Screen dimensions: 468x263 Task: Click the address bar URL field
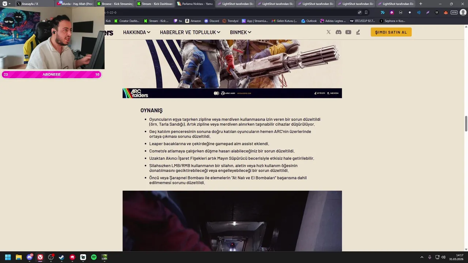coord(230,12)
